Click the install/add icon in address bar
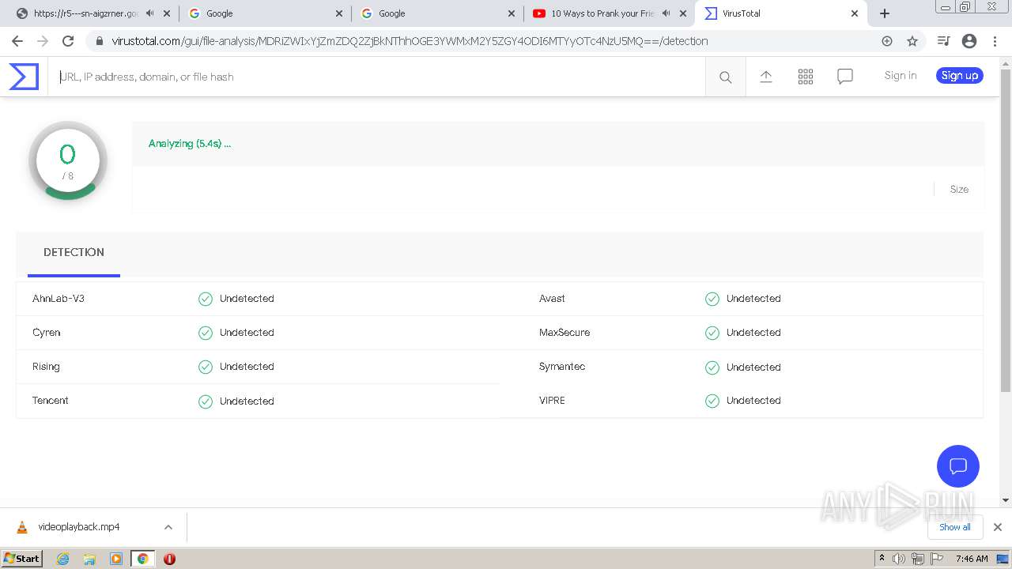Image resolution: width=1012 pixels, height=569 pixels. tap(887, 41)
